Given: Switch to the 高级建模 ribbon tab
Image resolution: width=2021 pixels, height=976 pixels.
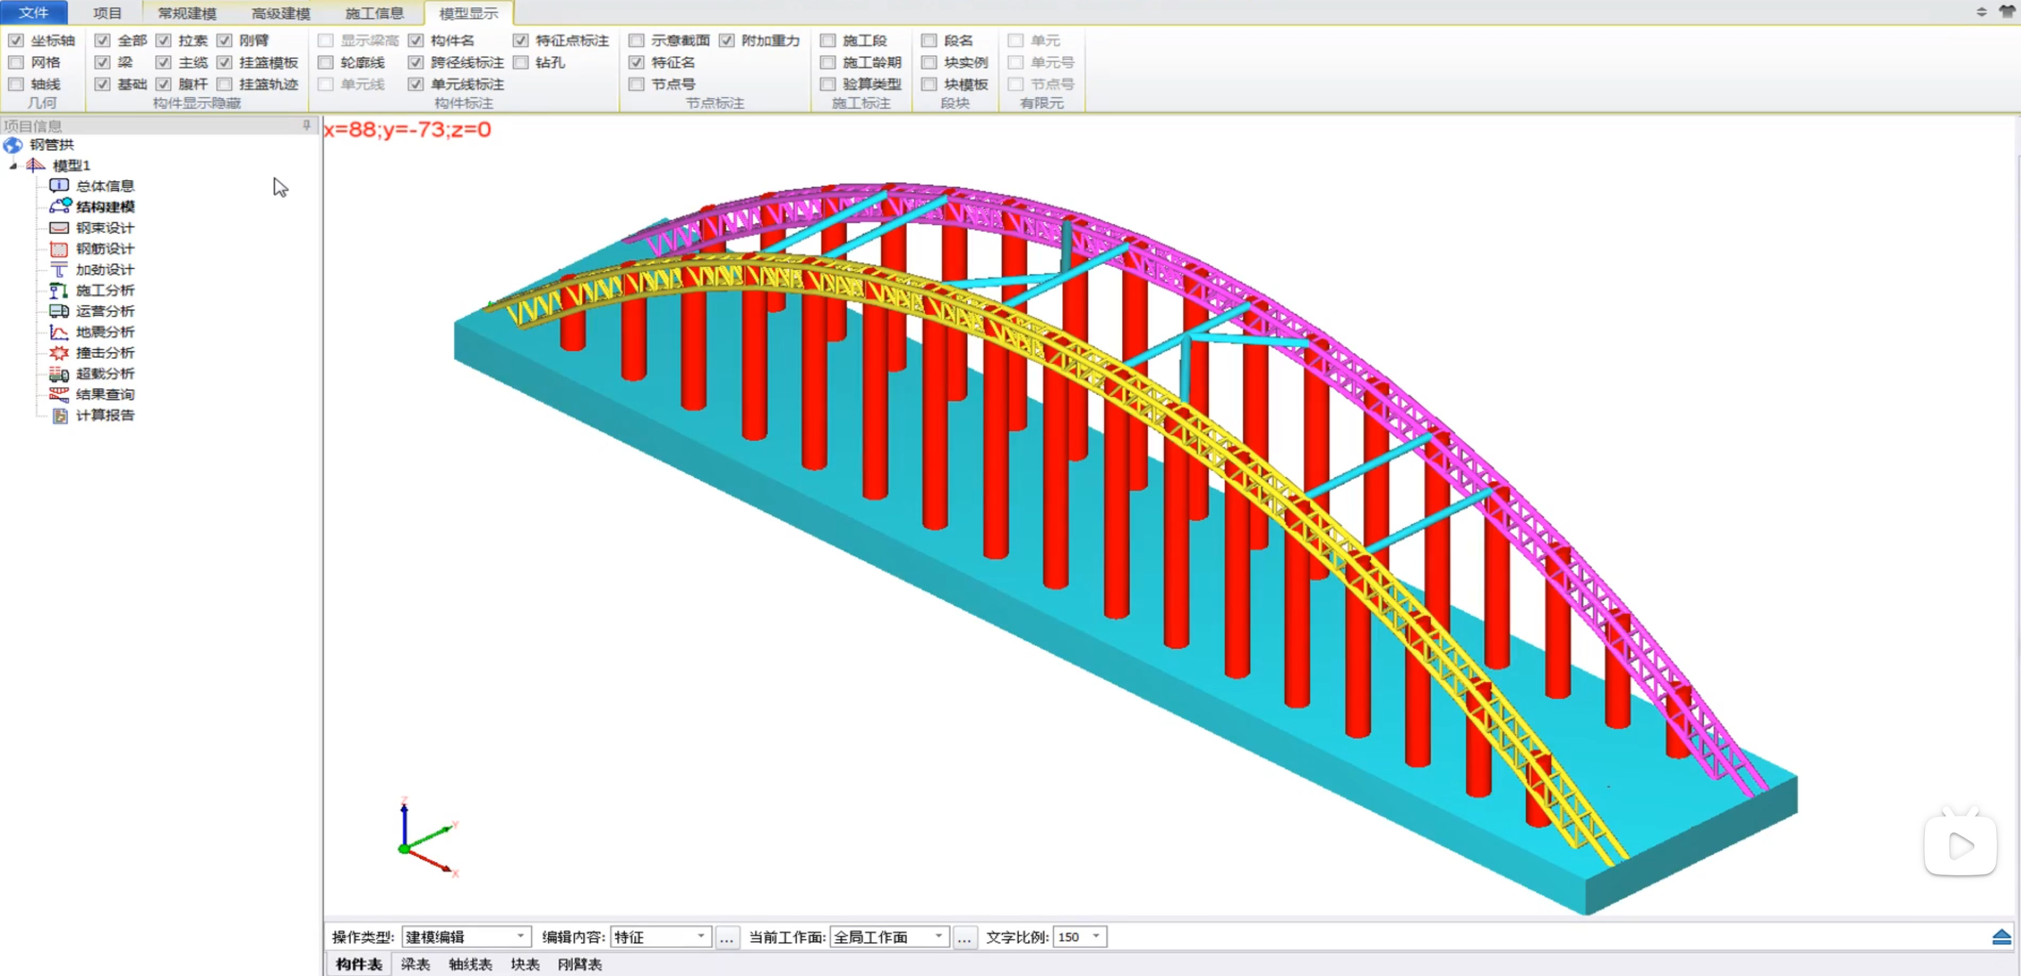Looking at the screenshot, I should point(281,13).
